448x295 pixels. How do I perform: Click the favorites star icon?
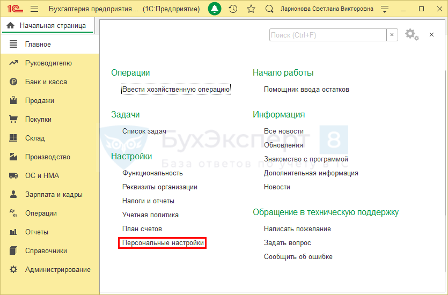click(x=251, y=9)
